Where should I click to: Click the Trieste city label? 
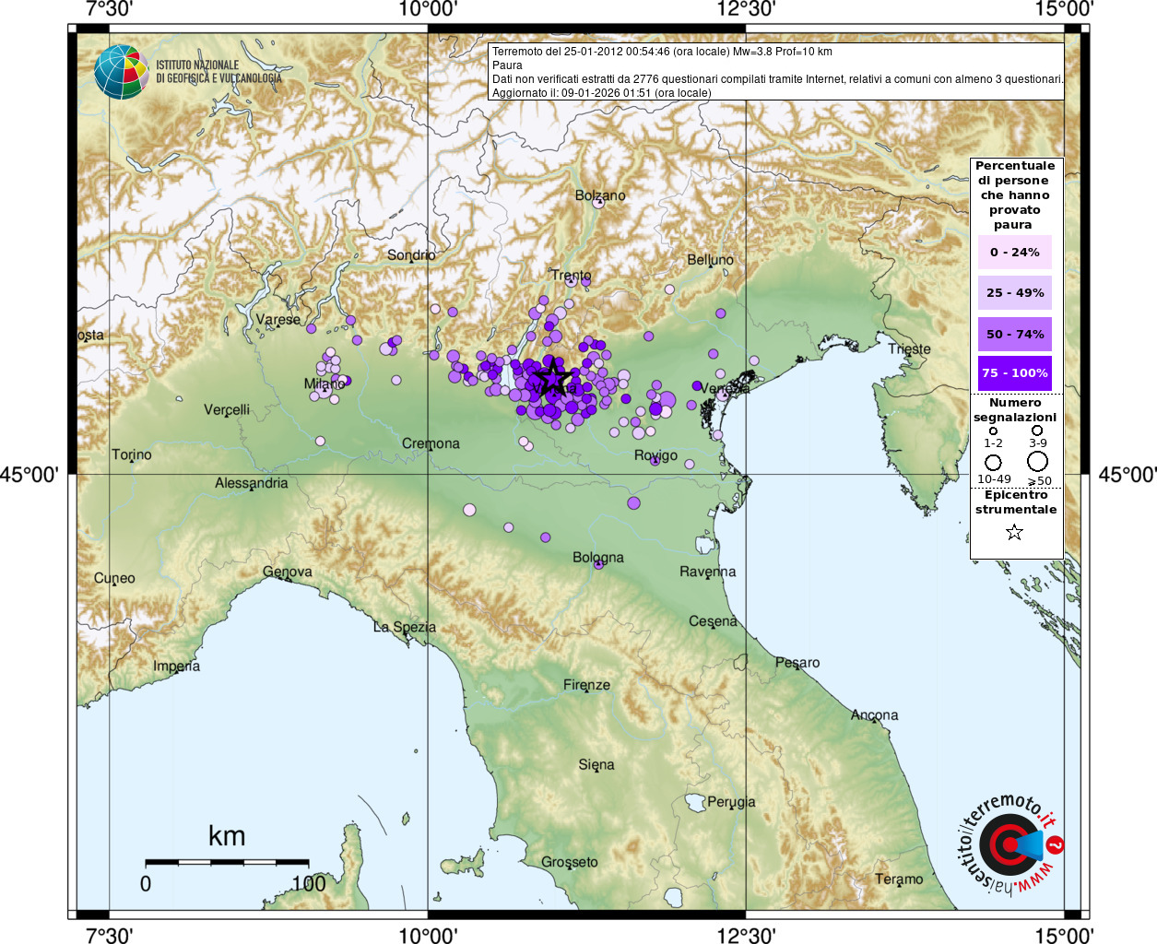pos(909,348)
